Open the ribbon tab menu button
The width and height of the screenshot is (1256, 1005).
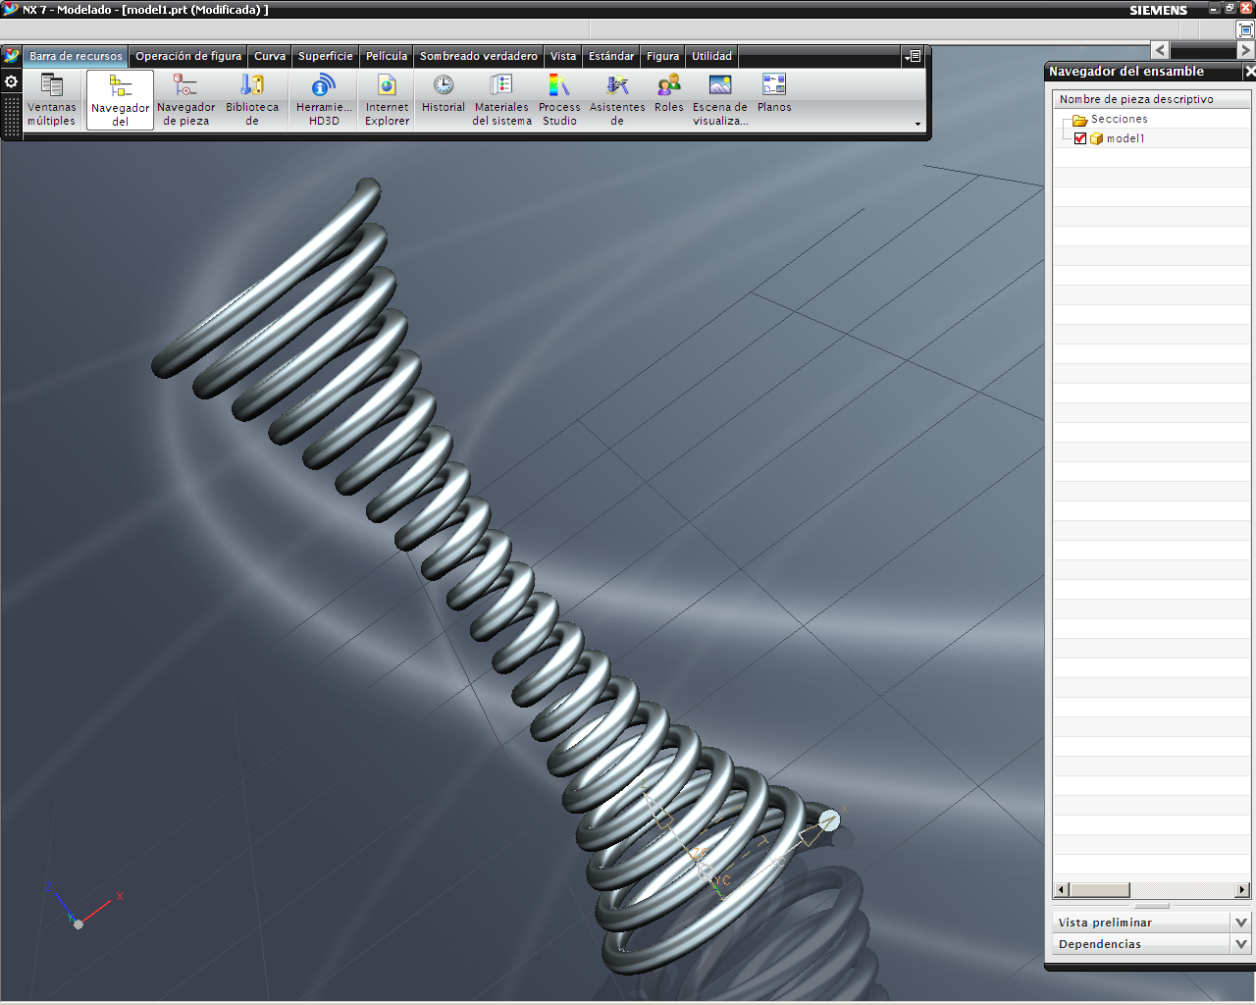[x=913, y=56]
